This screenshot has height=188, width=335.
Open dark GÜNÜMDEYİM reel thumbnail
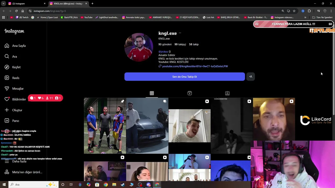pyautogui.click(x=232, y=126)
